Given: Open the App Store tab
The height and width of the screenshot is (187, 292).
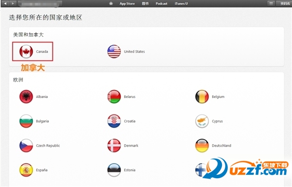Looking at the screenshot, I should pos(127,3).
